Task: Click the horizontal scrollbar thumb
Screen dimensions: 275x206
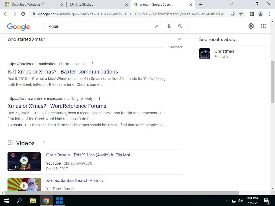Action: [122, 193]
